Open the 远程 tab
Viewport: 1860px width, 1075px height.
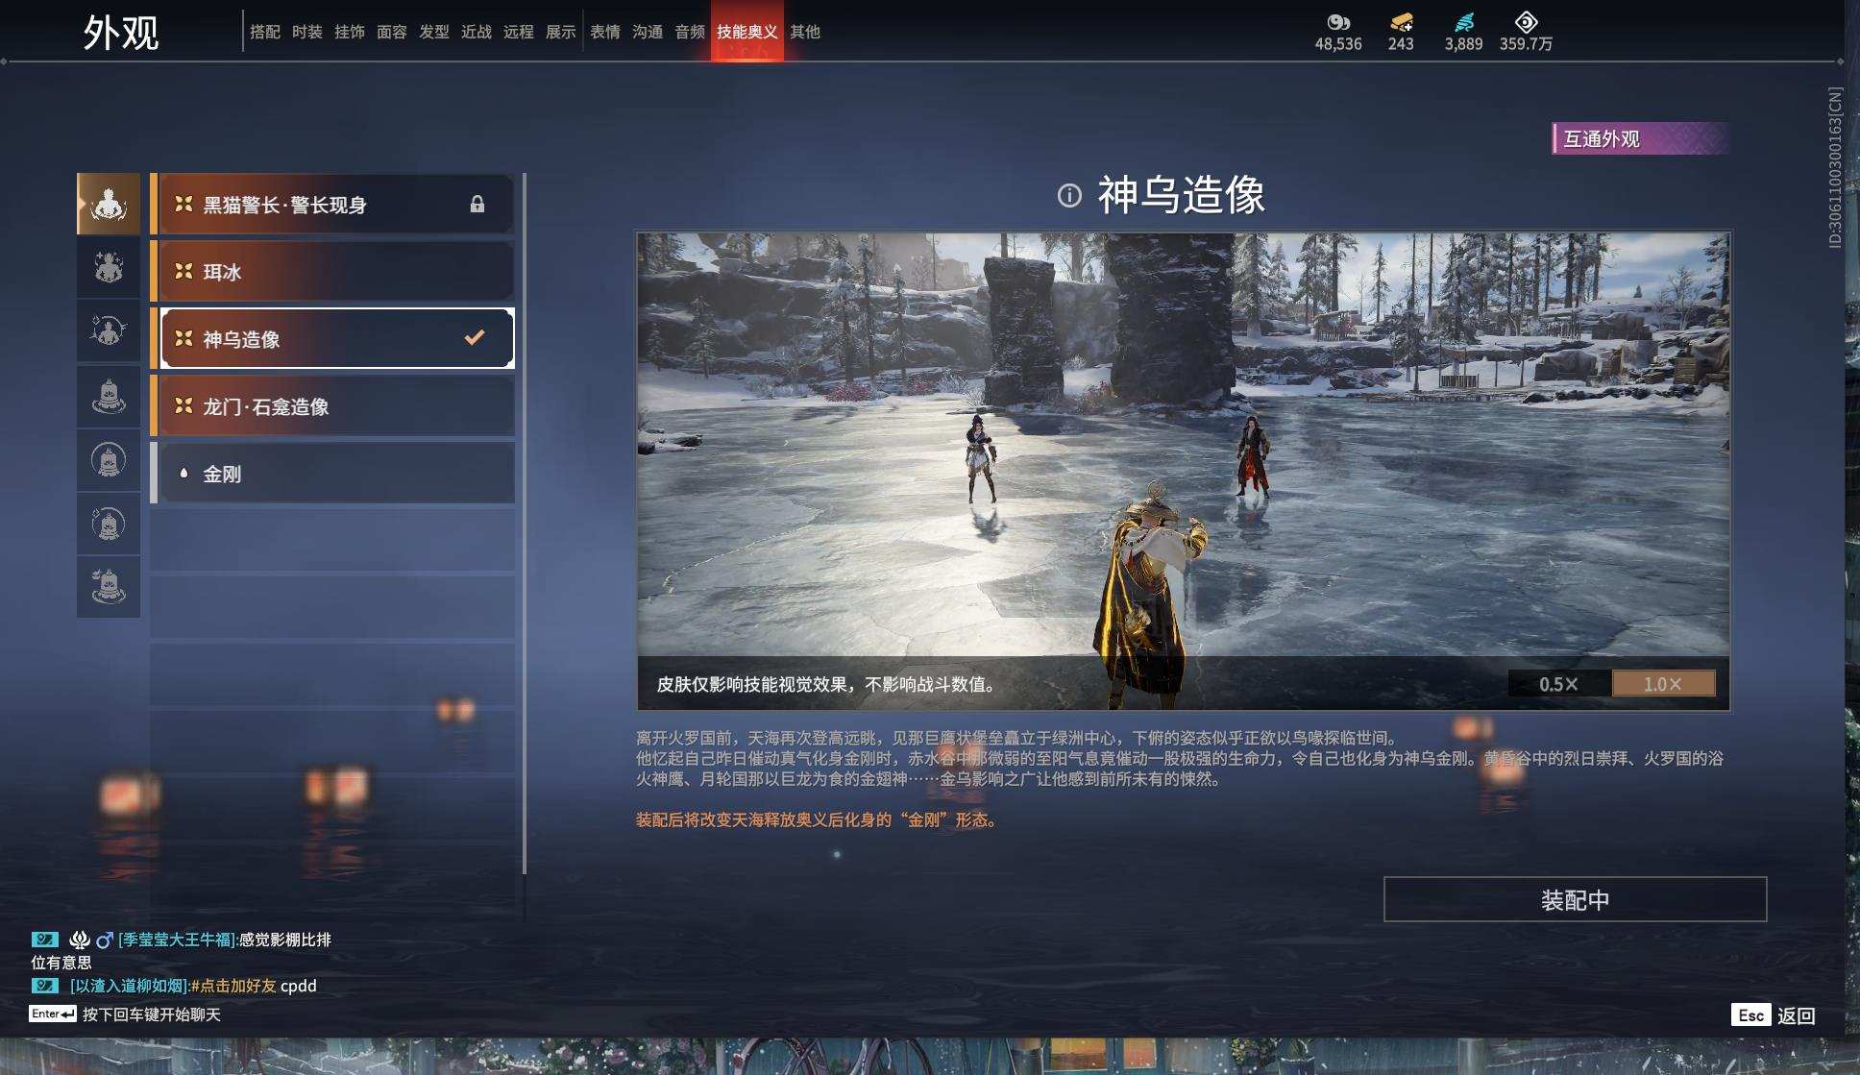coord(519,32)
